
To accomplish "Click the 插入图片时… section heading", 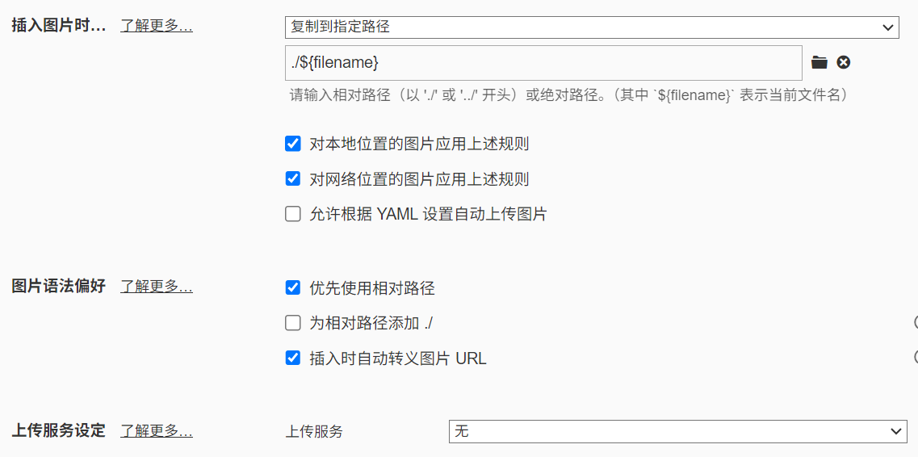I will [59, 26].
